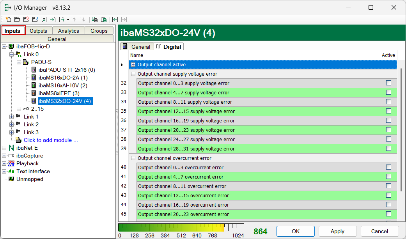
Task: Collapse the Output channel overcurrent error group
Action: pos(133,158)
